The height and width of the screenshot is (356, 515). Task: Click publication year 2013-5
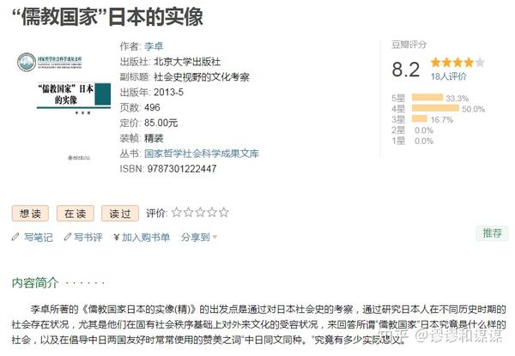click(168, 92)
